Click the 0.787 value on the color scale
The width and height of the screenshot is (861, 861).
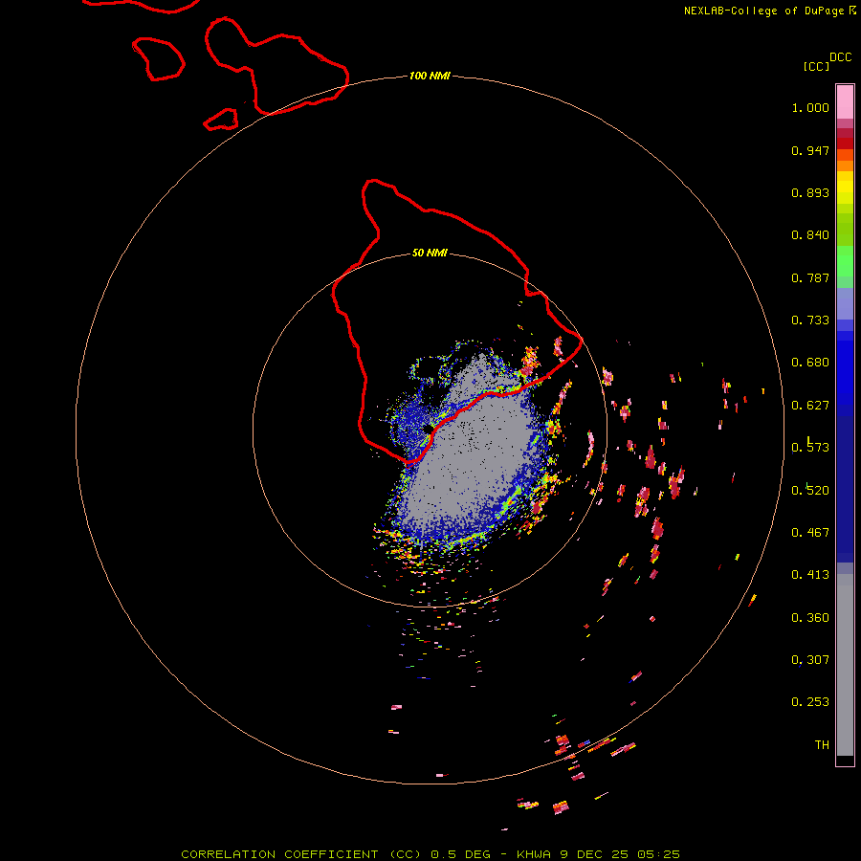(810, 277)
